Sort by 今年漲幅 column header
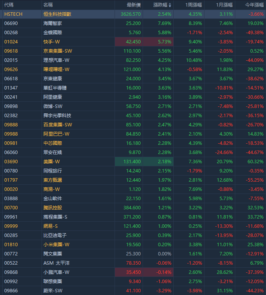Screen dimensions: 266x295 254,5
